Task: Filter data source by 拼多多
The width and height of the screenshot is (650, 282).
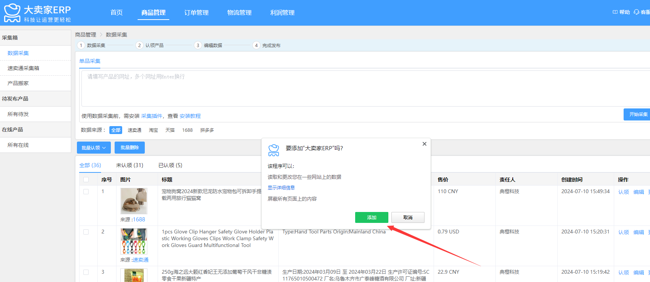Action: (x=207, y=130)
